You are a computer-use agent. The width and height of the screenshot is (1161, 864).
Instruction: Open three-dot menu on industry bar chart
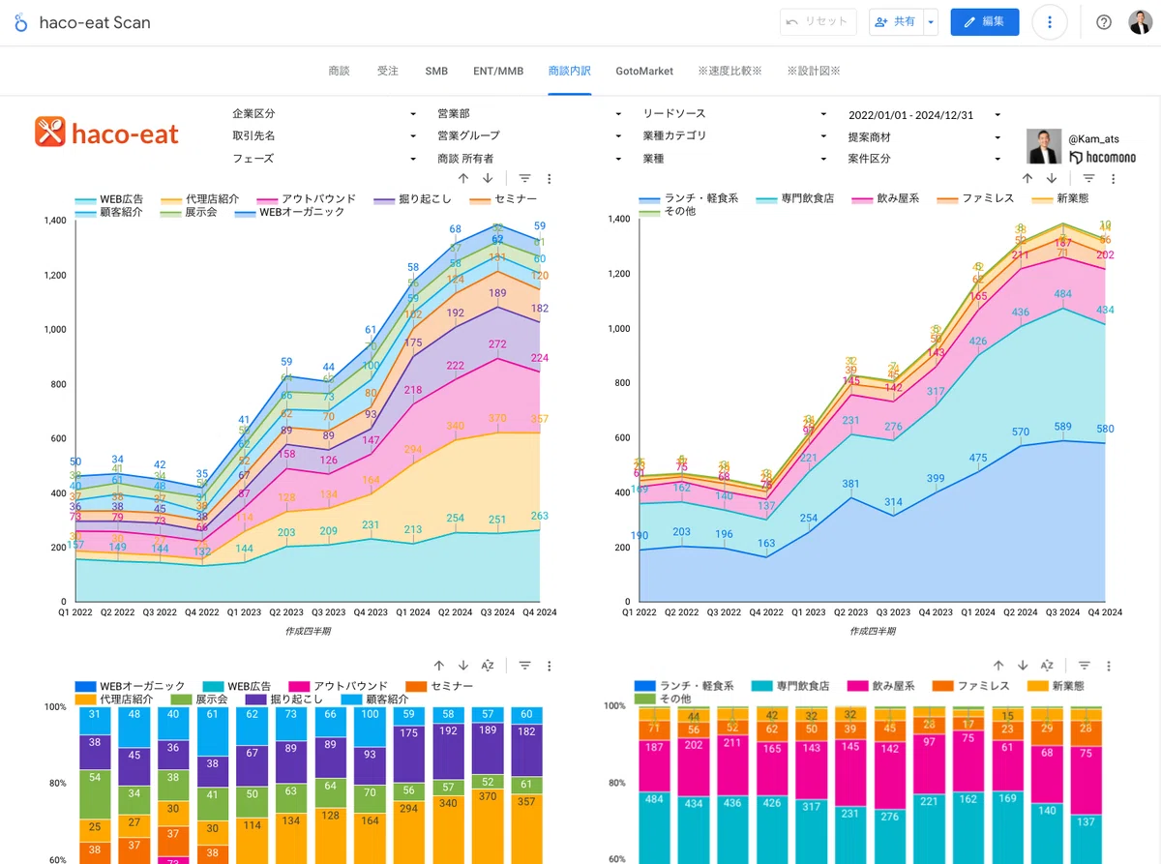tap(1109, 666)
